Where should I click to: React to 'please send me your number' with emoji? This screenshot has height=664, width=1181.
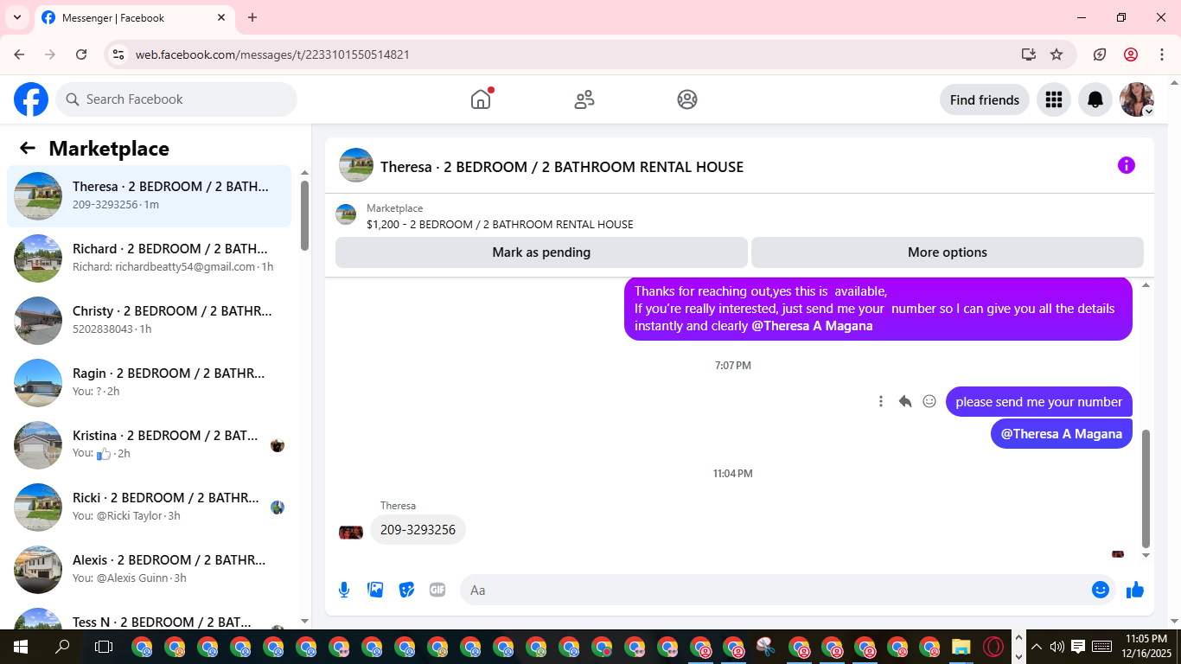click(929, 401)
